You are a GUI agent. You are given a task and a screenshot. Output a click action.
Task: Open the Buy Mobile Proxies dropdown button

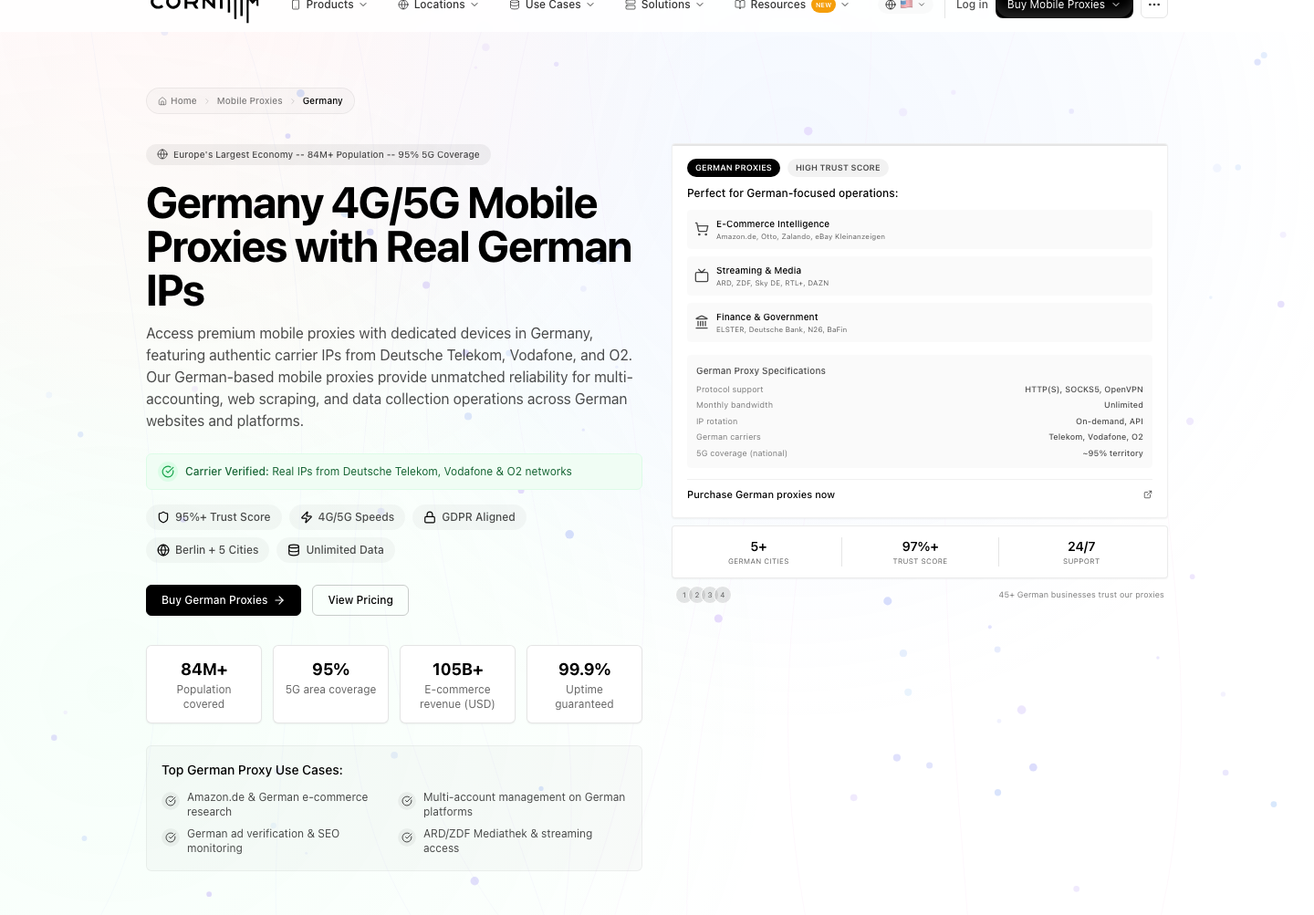pos(1064,5)
